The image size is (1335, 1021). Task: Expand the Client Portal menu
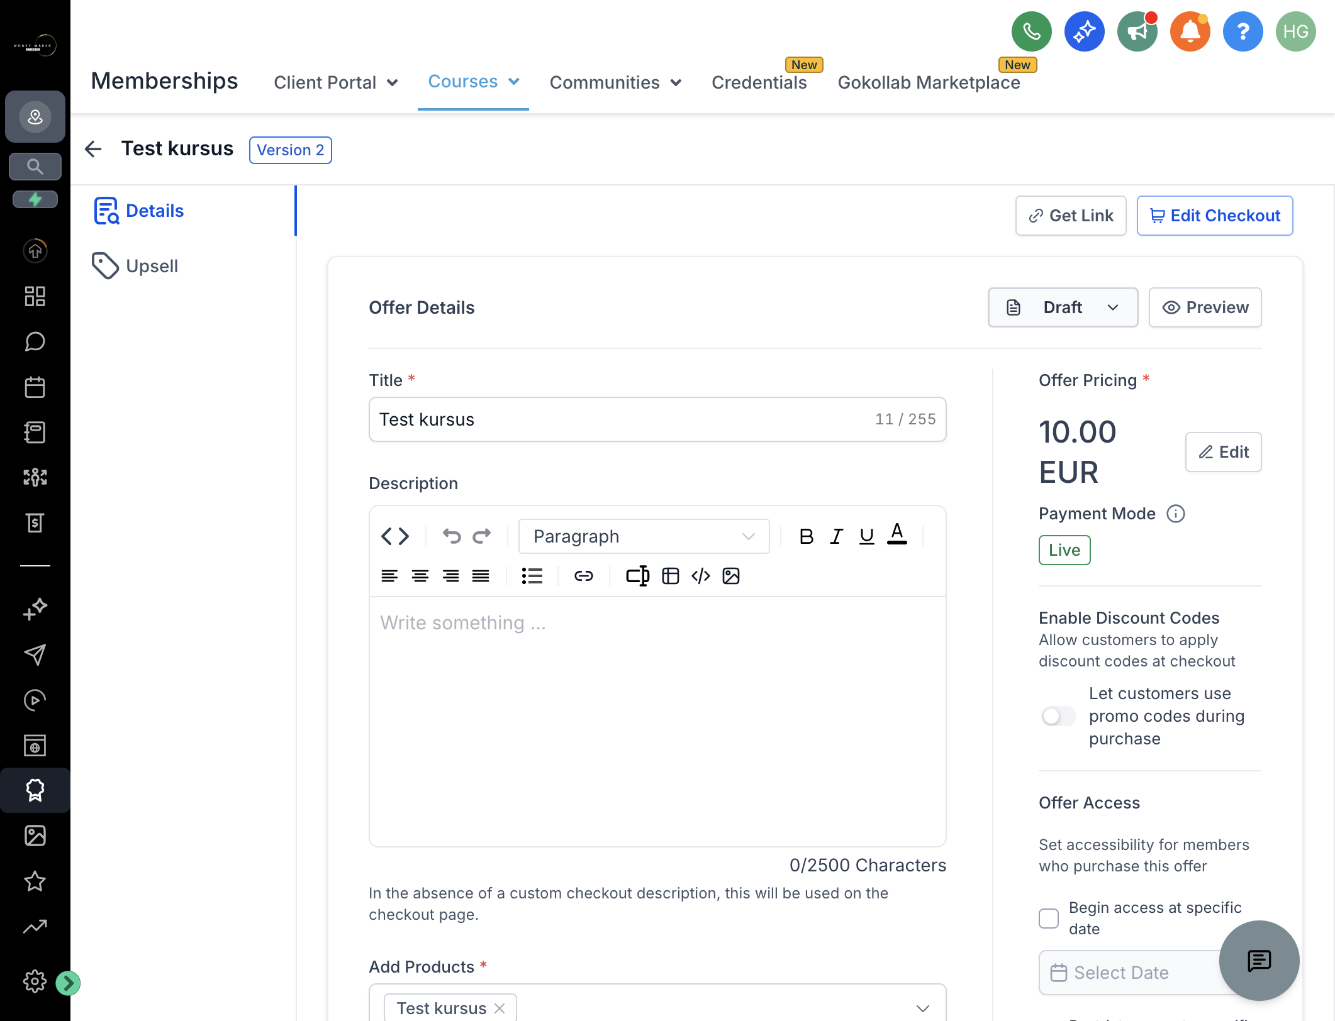pyautogui.click(x=336, y=82)
